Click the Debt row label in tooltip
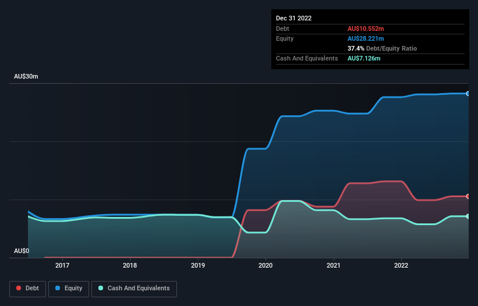 (282, 29)
